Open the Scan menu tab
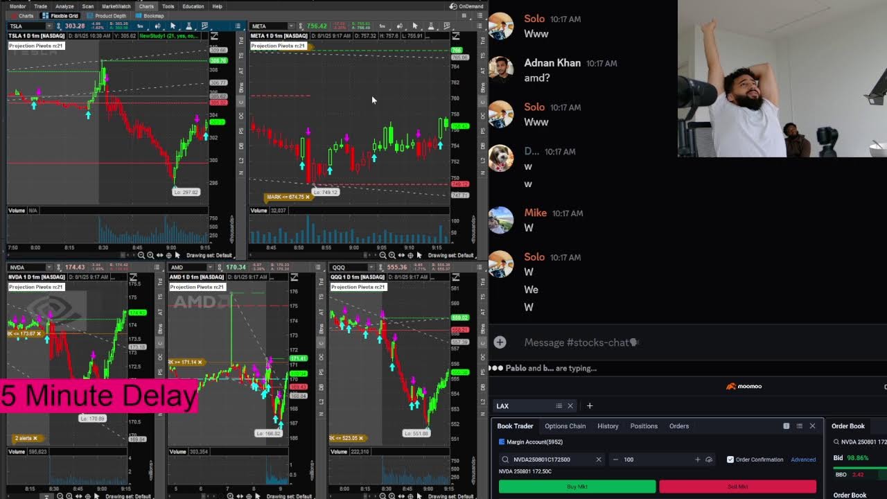 pyautogui.click(x=88, y=6)
